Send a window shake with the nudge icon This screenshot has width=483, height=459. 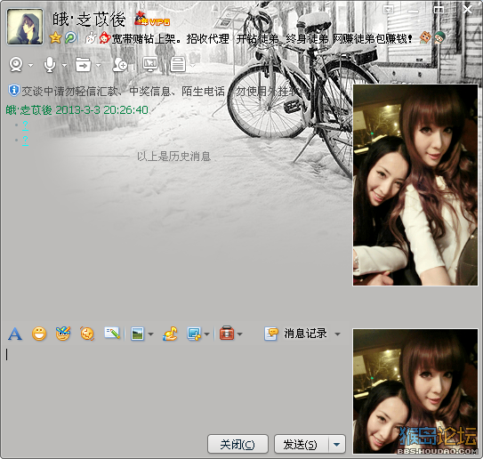pos(87,334)
